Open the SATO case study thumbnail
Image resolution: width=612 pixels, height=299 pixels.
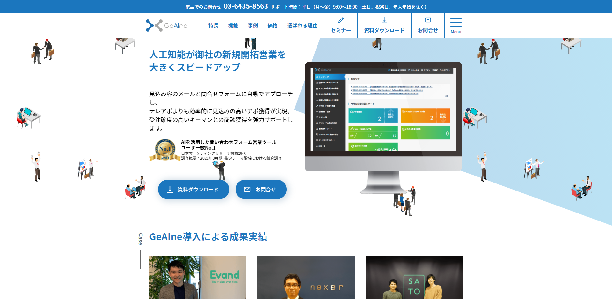click(x=414, y=277)
